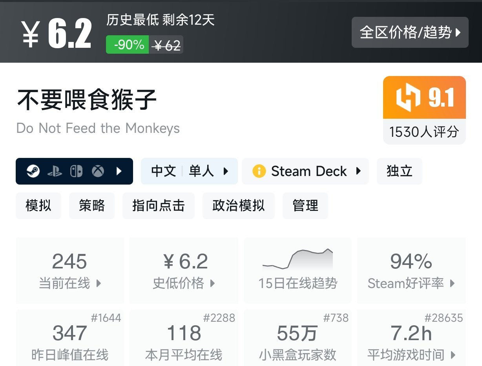Open the 15日在线趋势 chart
The image size is (482, 366).
298,270
